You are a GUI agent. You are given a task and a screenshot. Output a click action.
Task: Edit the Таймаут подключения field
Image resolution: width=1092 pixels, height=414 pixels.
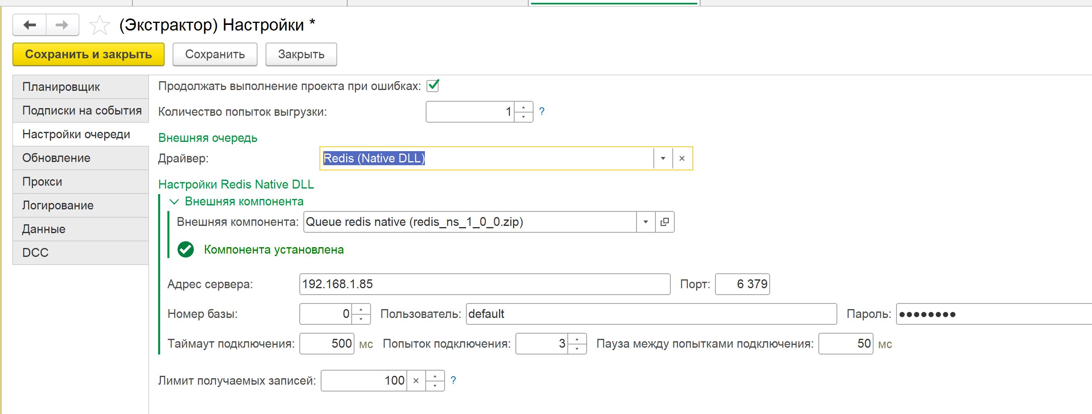[x=327, y=344]
